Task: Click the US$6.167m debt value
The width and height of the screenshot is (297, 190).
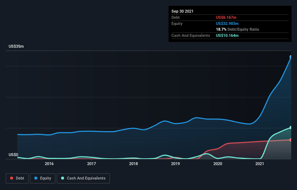Action: (x=226, y=17)
